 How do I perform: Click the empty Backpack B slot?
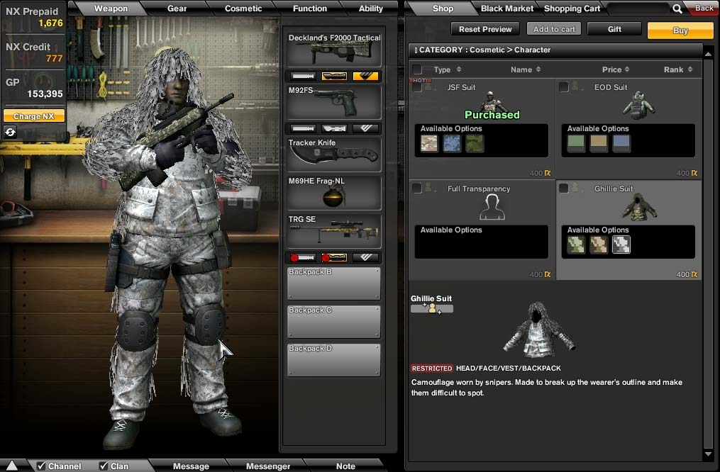click(334, 283)
